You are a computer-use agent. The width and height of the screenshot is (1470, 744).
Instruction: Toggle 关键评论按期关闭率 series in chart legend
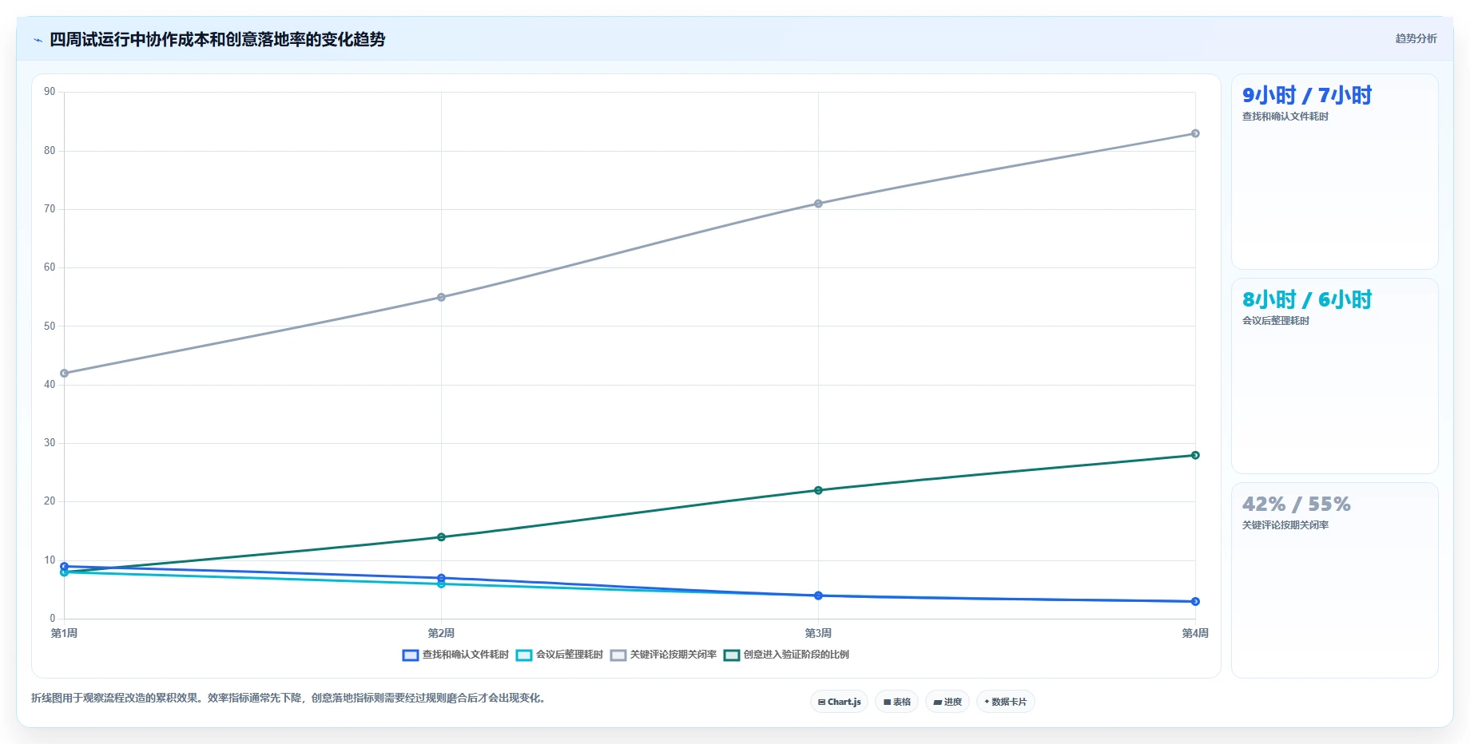[663, 655]
